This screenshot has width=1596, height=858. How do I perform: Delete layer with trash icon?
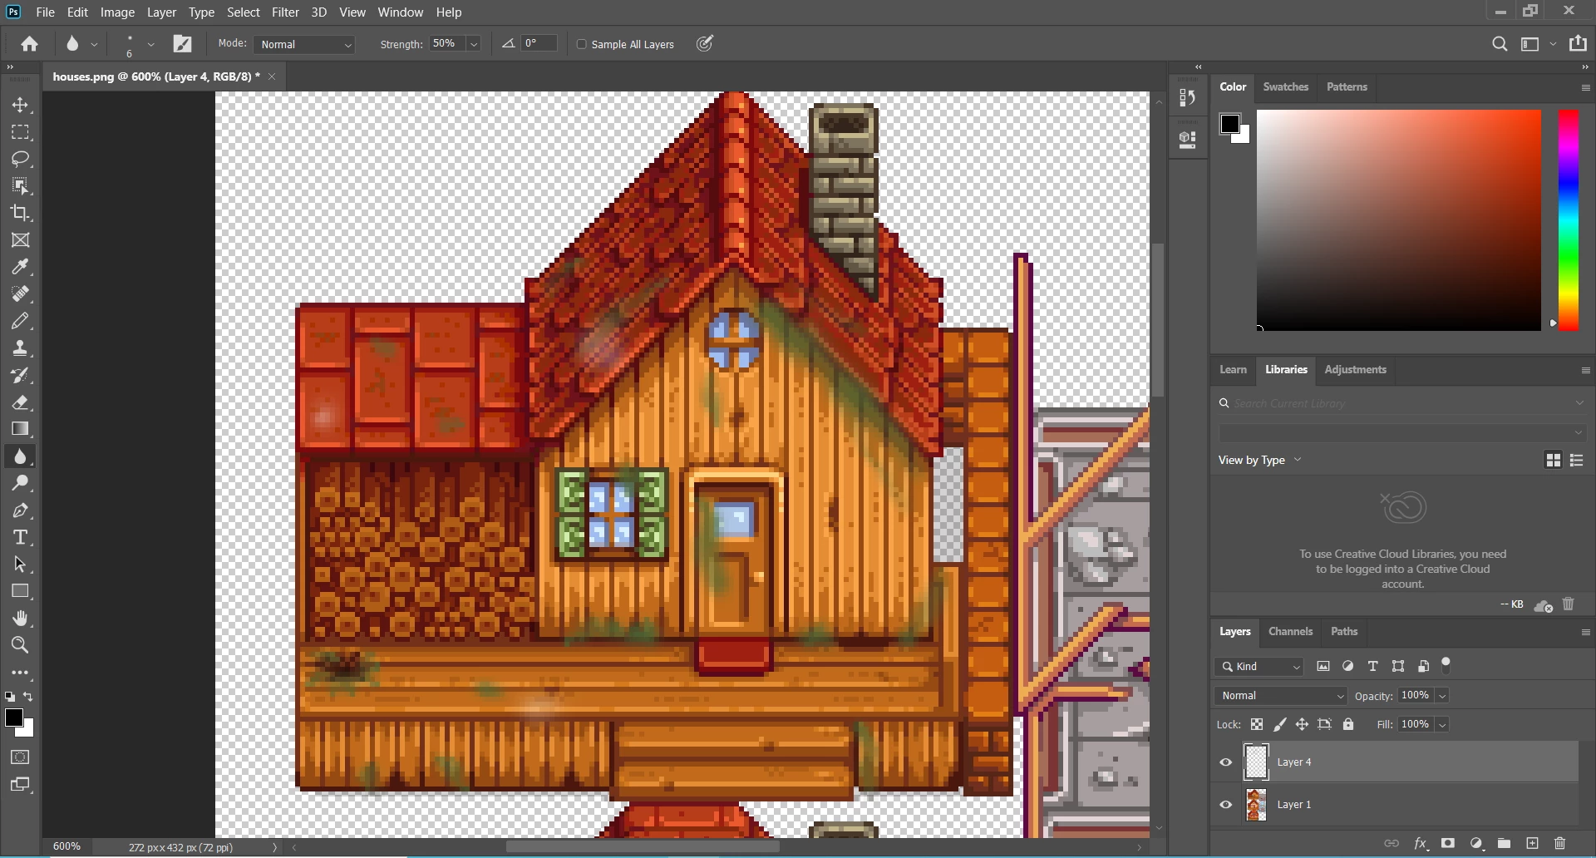pyautogui.click(x=1559, y=843)
